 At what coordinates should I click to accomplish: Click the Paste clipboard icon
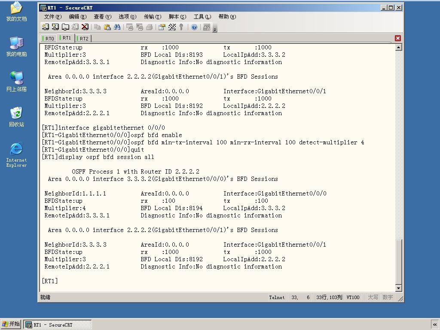(x=107, y=27)
